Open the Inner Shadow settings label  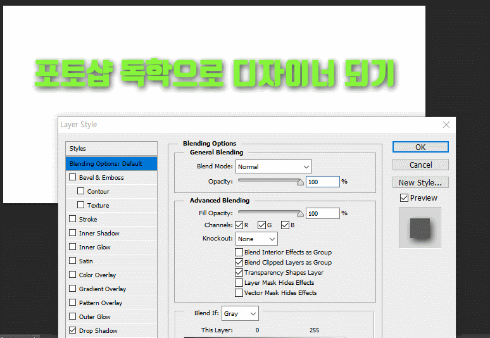pos(99,234)
